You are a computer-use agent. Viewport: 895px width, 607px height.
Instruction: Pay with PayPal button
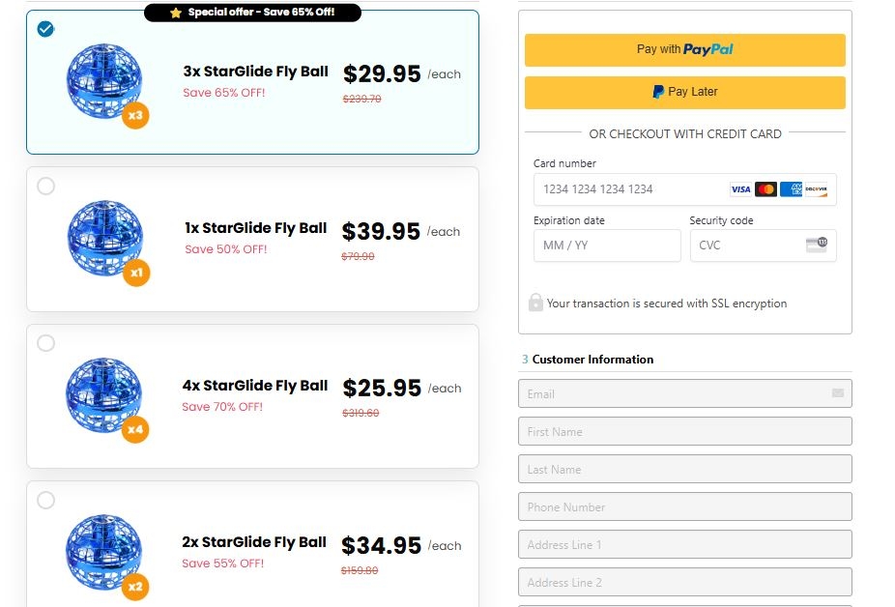coord(684,49)
